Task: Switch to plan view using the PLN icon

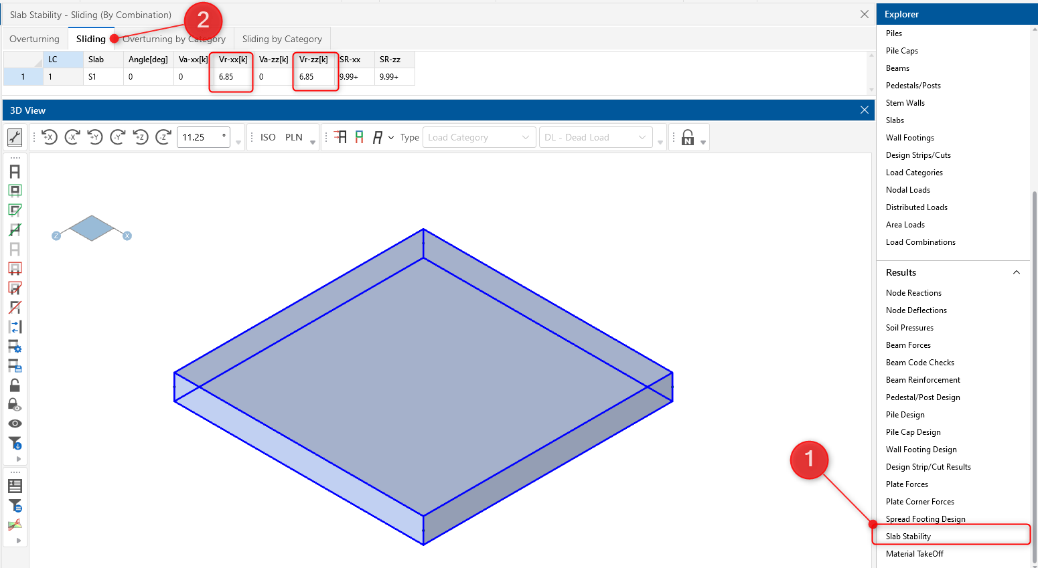Action: pos(293,136)
